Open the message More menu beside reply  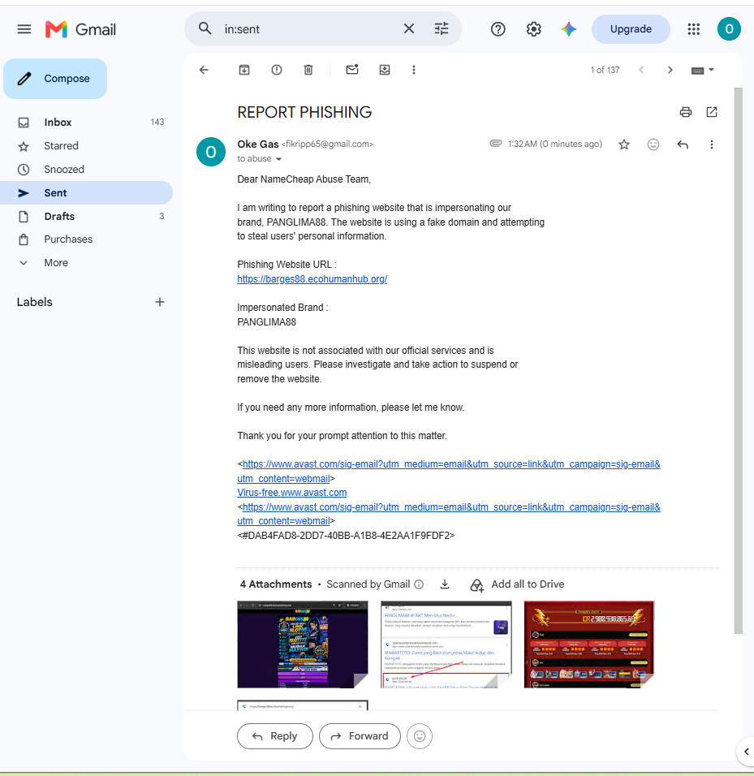click(712, 144)
